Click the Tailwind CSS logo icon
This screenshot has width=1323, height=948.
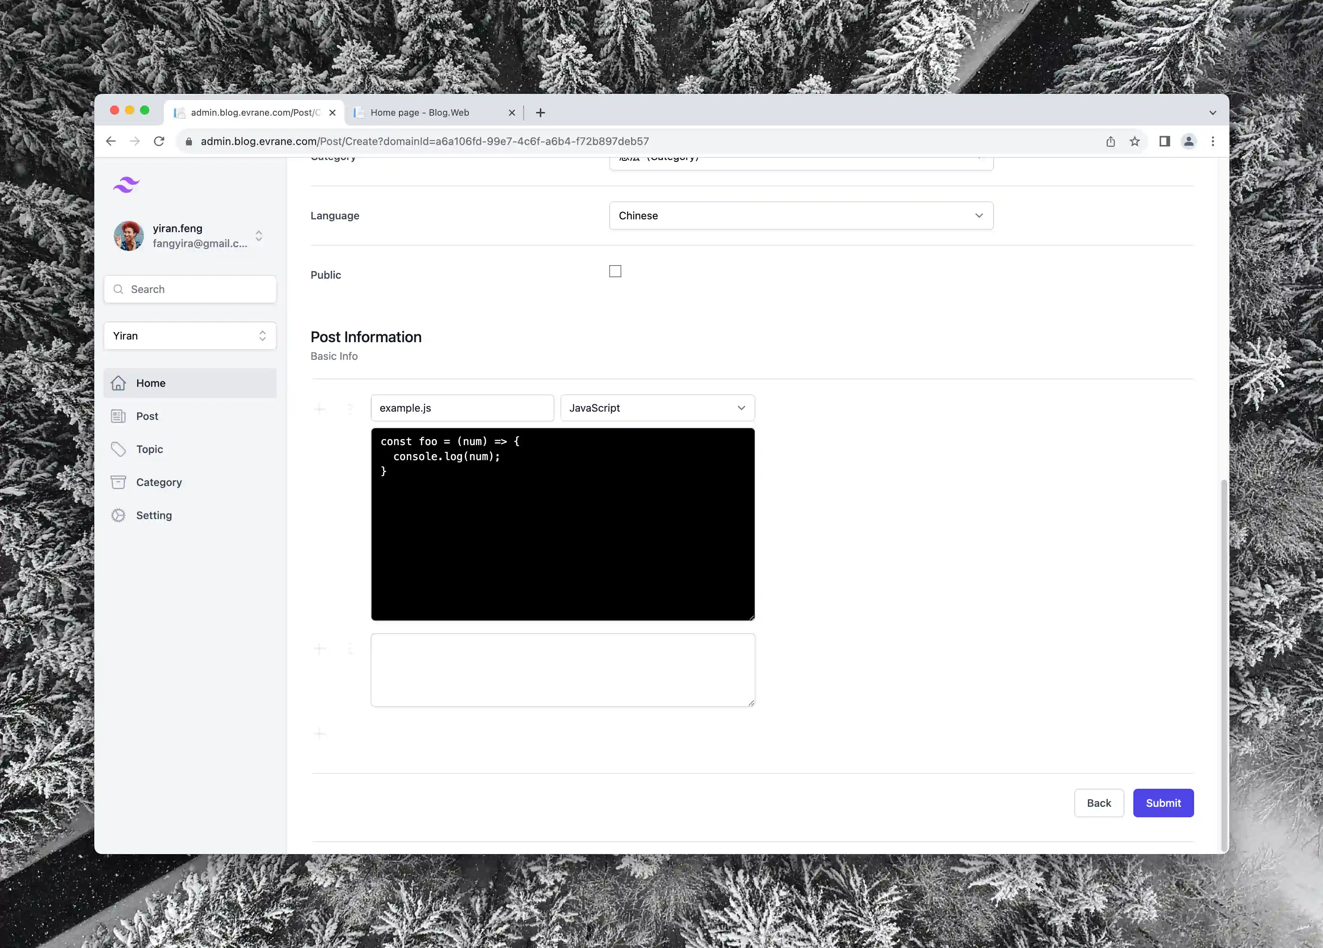(125, 185)
